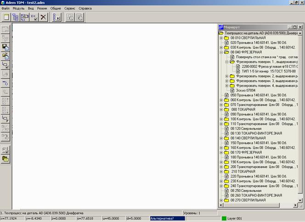Expand Фрезеровать поверхн. 2 tree node
The width and height of the screenshot is (305, 222).
(x=226, y=76)
